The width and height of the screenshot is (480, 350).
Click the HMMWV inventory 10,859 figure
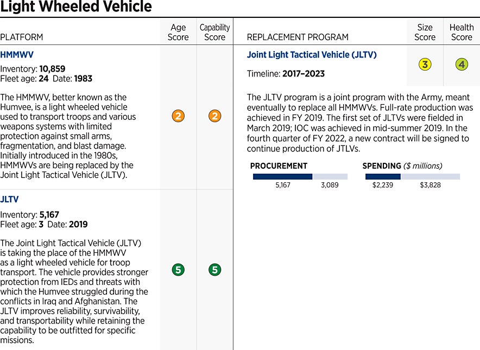point(52,69)
